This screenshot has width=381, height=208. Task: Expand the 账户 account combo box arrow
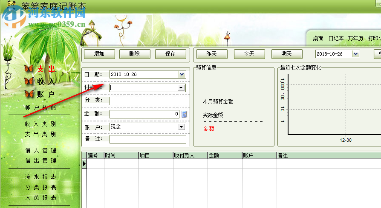click(x=181, y=127)
